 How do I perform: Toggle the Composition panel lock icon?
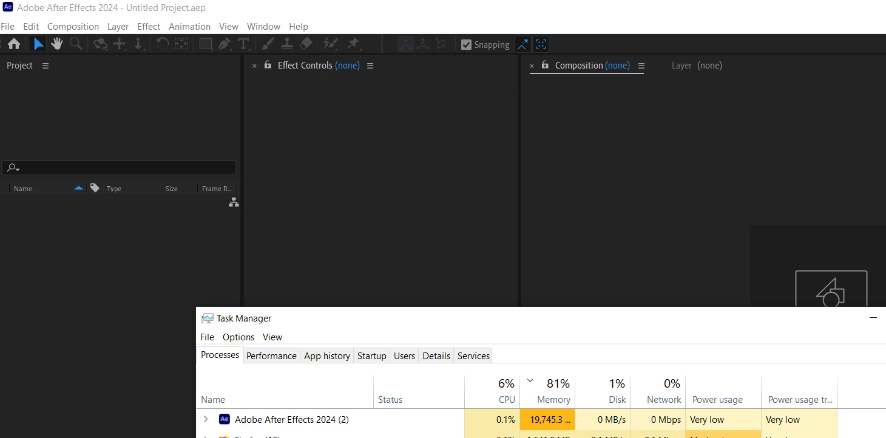coord(545,65)
